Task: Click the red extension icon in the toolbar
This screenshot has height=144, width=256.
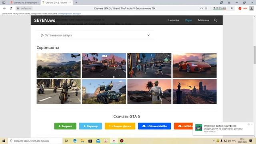Action: (x=240, y=8)
